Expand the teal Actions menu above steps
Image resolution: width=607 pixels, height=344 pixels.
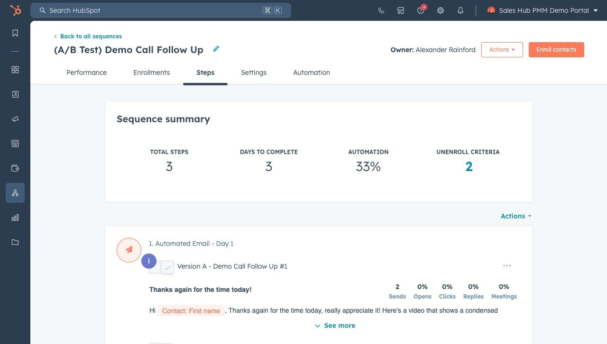515,216
